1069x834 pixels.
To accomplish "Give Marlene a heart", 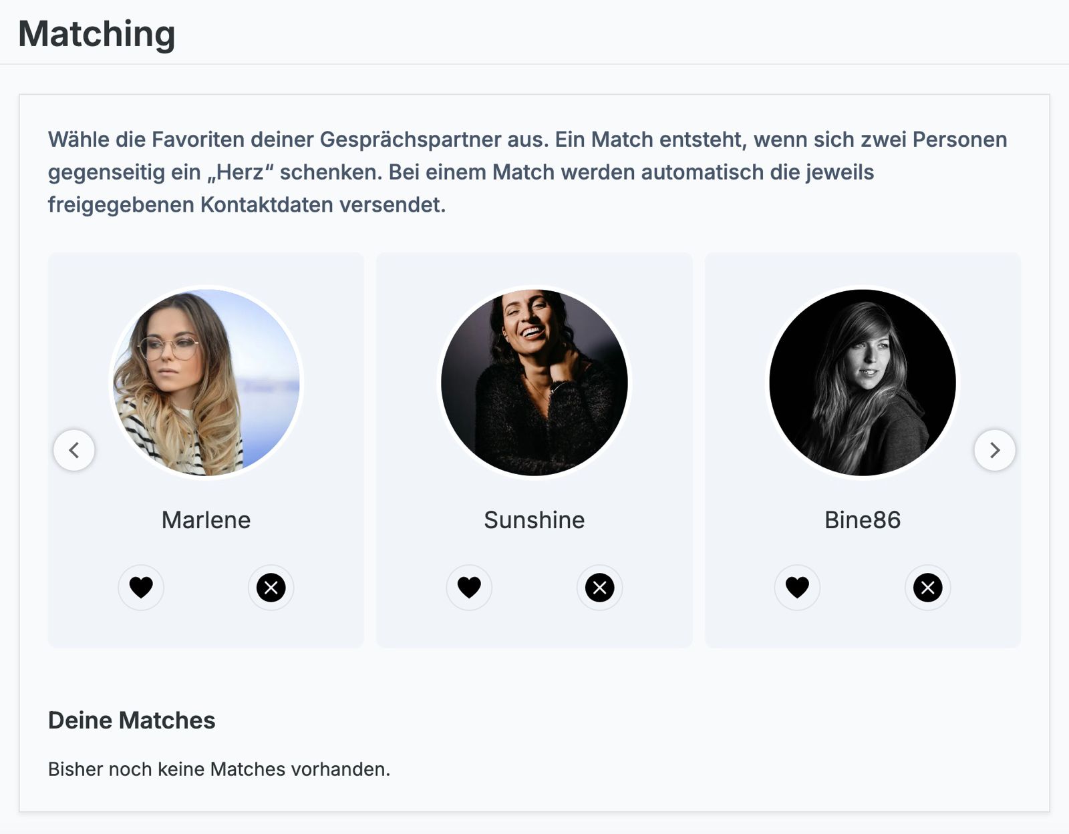I will 141,588.
